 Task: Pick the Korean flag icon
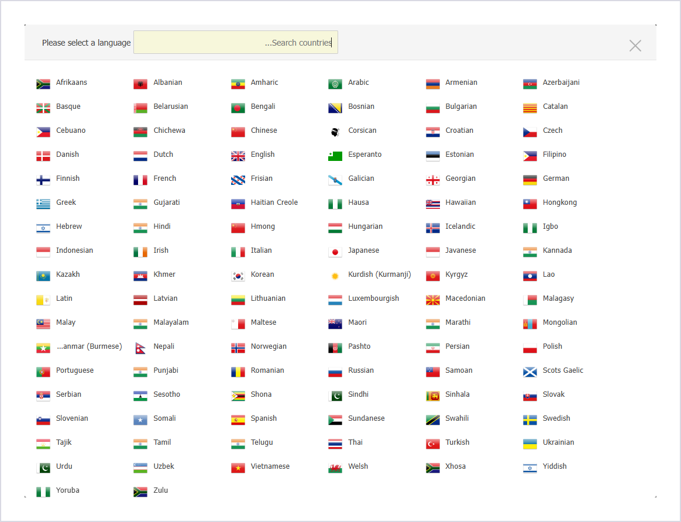click(238, 275)
